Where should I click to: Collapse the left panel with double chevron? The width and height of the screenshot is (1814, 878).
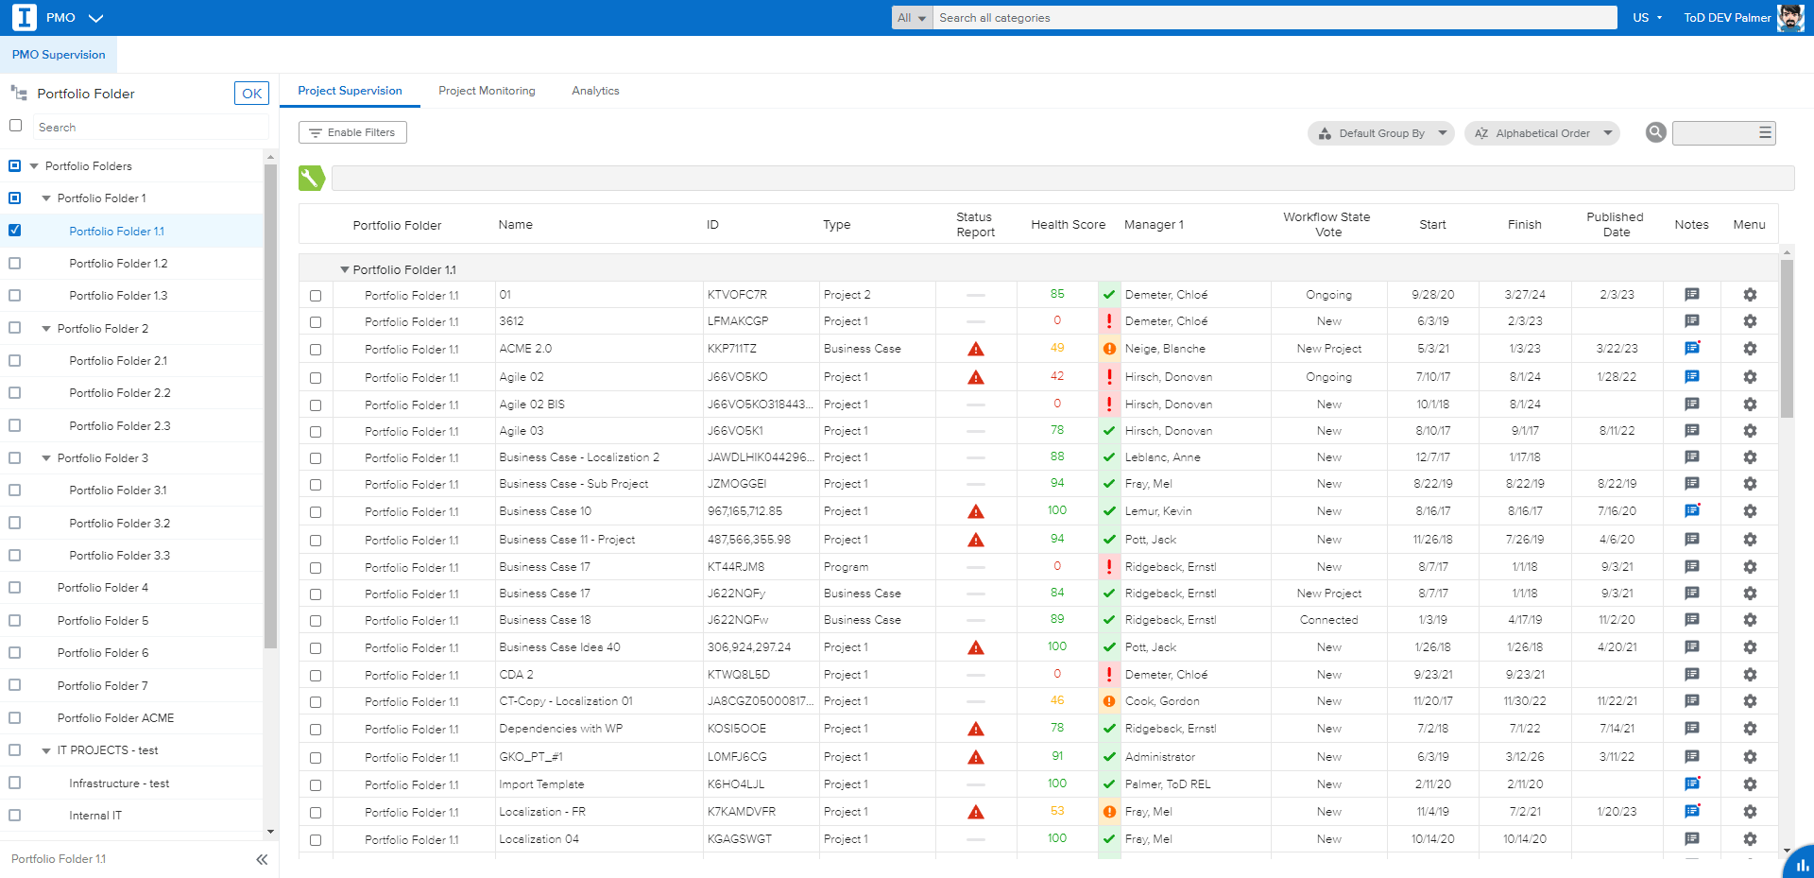(x=262, y=859)
